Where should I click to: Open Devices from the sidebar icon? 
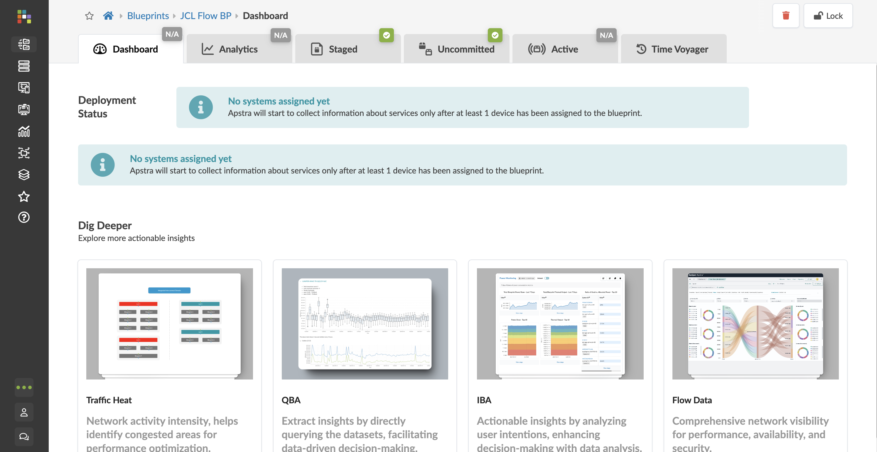coord(24,66)
